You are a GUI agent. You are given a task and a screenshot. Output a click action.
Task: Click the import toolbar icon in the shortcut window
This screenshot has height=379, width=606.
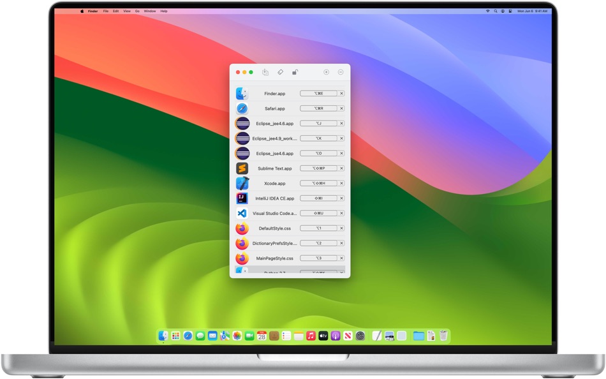point(265,72)
